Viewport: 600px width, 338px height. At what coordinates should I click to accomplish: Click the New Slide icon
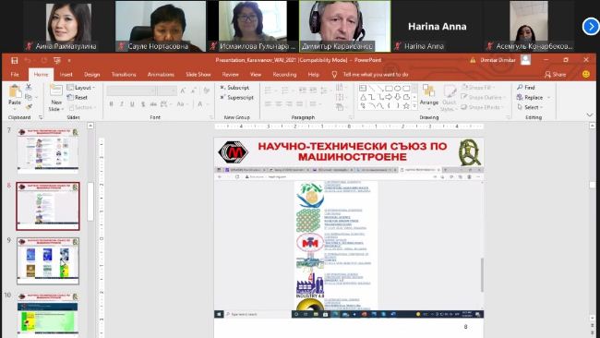tap(56, 91)
